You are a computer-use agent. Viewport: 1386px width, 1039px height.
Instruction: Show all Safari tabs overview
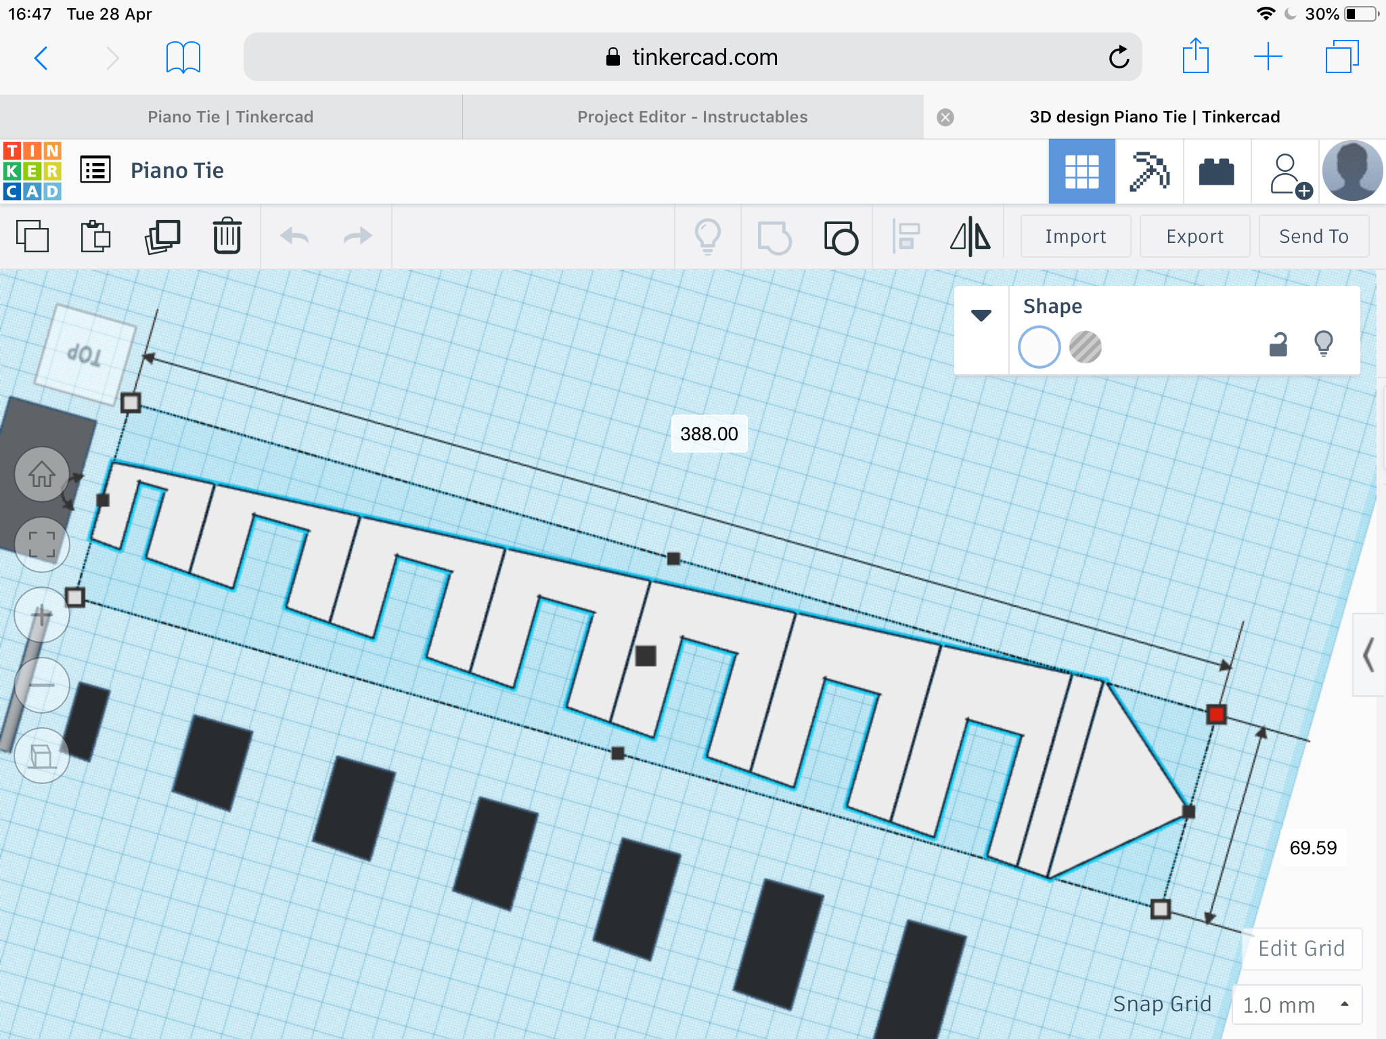[1342, 57]
